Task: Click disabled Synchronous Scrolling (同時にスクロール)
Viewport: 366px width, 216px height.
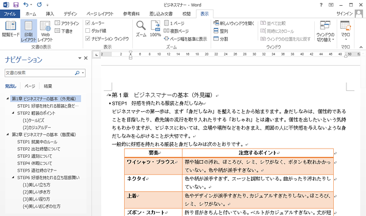Action: click(x=277, y=31)
